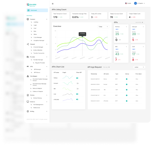Click status check icon in first log row
Screen dimensions: 151x146
(x=127, y=79)
